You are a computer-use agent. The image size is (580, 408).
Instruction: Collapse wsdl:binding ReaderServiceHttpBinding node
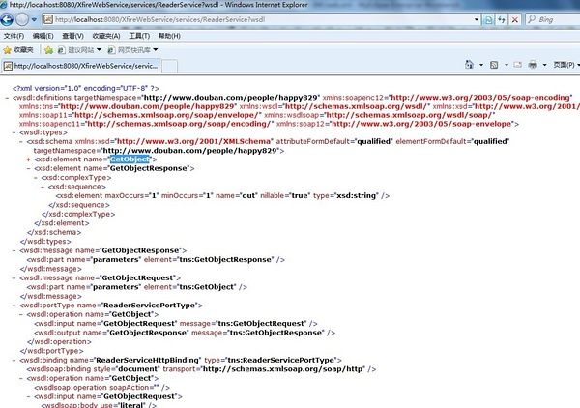click(x=14, y=361)
